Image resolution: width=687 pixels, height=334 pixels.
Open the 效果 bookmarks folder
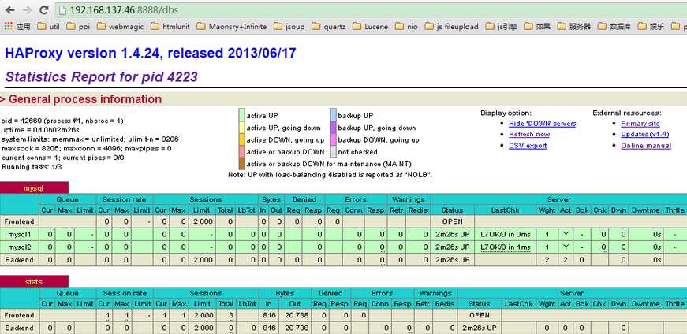pyautogui.click(x=537, y=26)
